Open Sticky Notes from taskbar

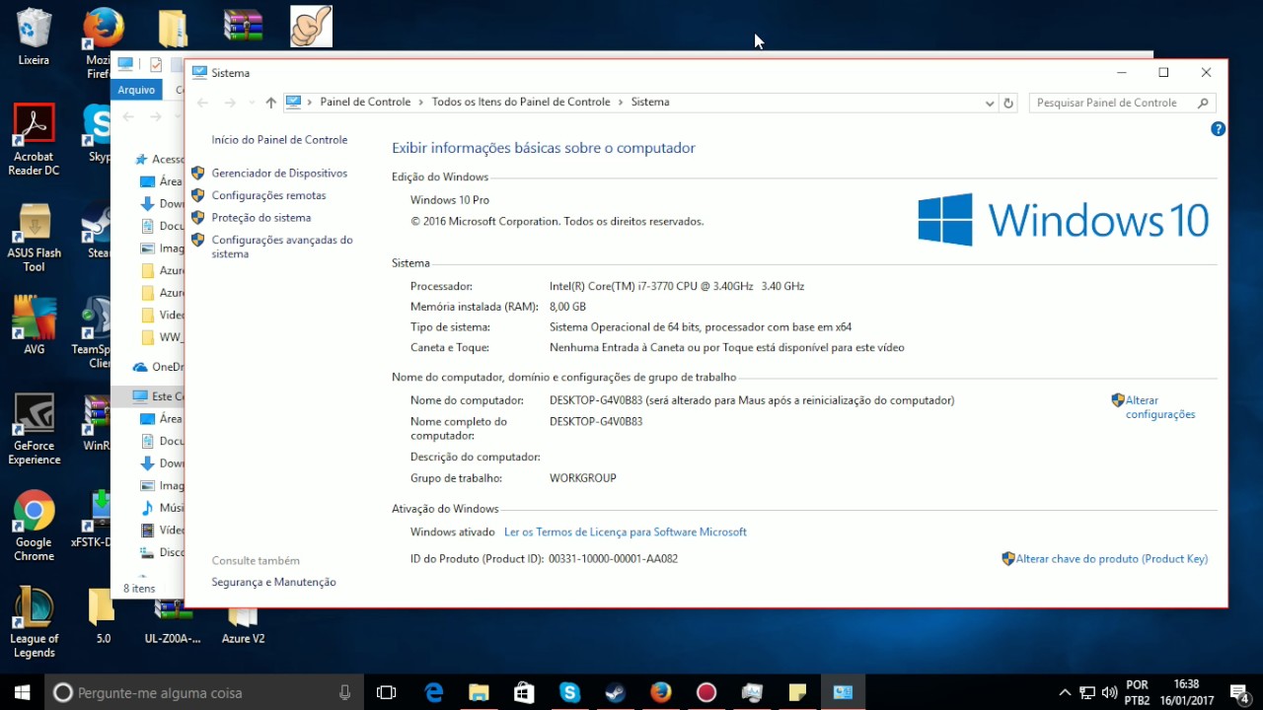[797, 692]
